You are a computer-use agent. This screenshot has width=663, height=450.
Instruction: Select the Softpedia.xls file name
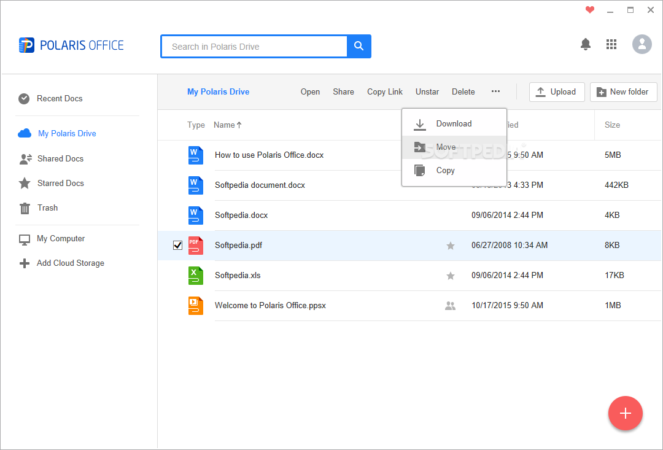point(237,275)
